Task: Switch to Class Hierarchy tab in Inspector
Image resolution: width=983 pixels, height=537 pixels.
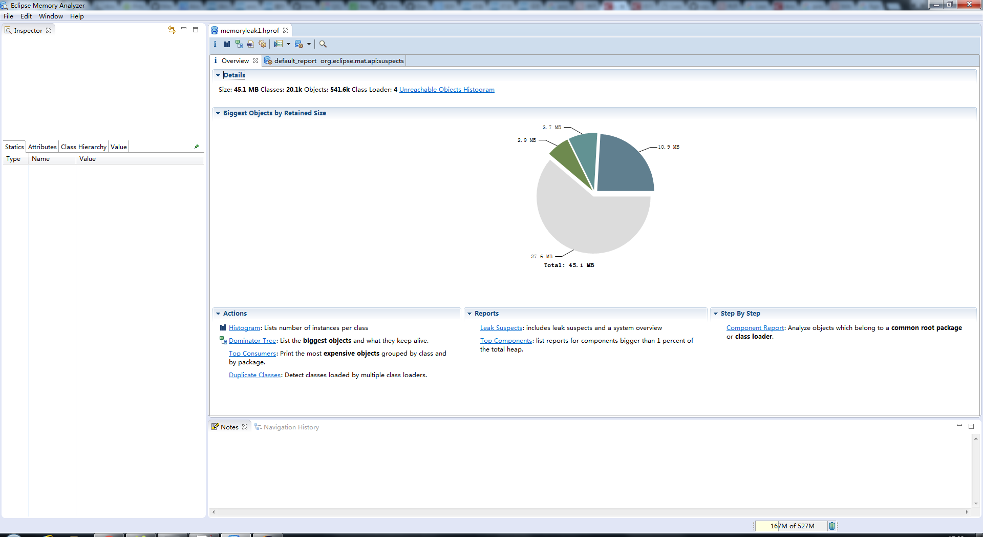Action: point(83,147)
